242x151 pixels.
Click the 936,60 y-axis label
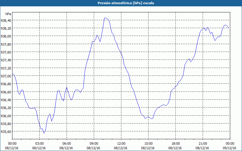[6, 92]
